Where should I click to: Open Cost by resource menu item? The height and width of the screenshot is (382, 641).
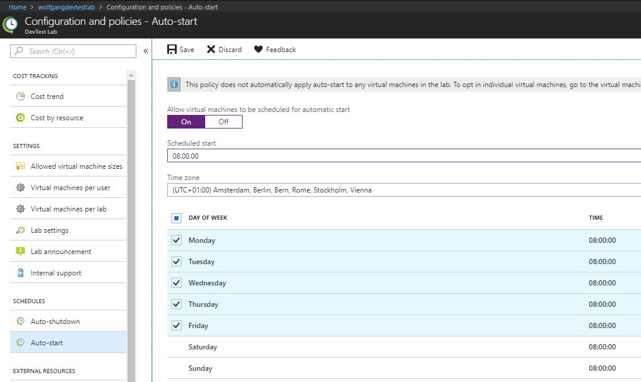68,117
